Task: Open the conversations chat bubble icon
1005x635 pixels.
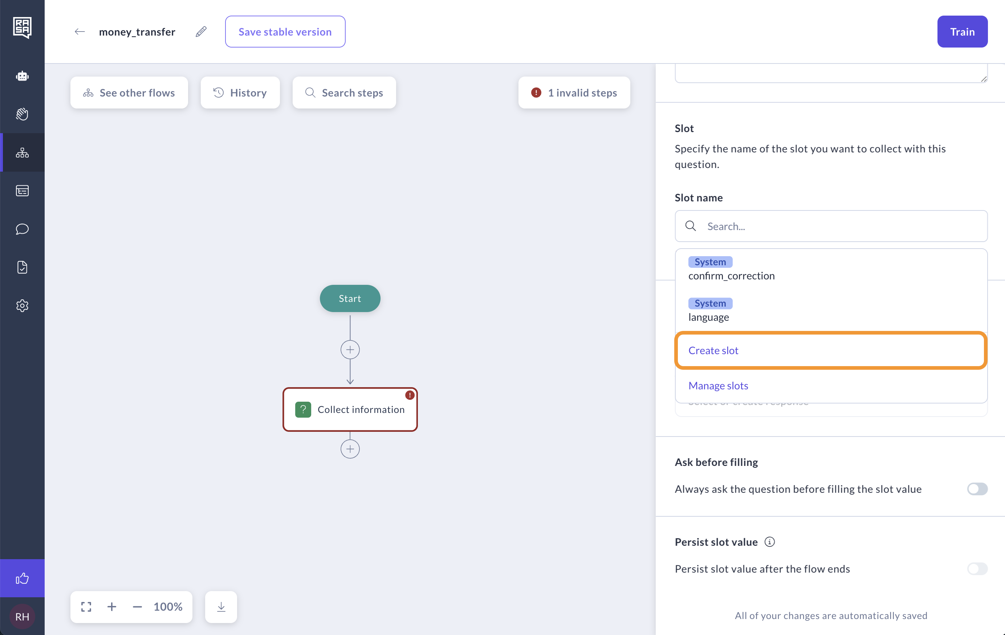Action: 23,229
